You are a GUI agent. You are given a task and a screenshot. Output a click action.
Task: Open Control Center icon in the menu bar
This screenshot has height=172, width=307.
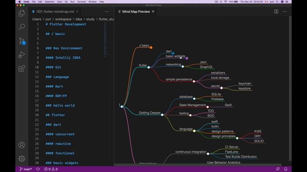(287, 2)
